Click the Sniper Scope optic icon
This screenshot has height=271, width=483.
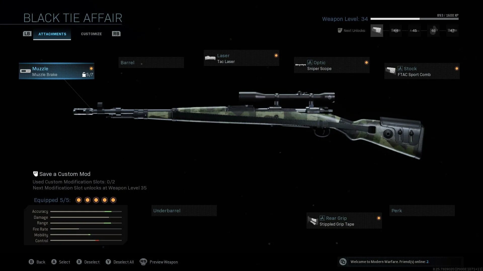300,65
